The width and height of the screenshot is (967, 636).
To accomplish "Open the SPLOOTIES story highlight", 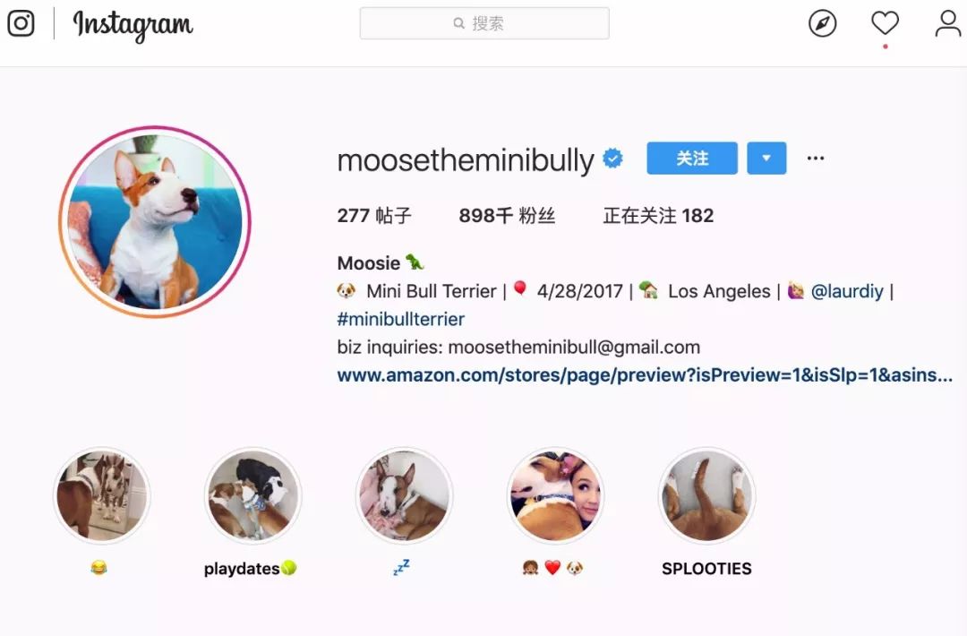I will pyautogui.click(x=706, y=496).
